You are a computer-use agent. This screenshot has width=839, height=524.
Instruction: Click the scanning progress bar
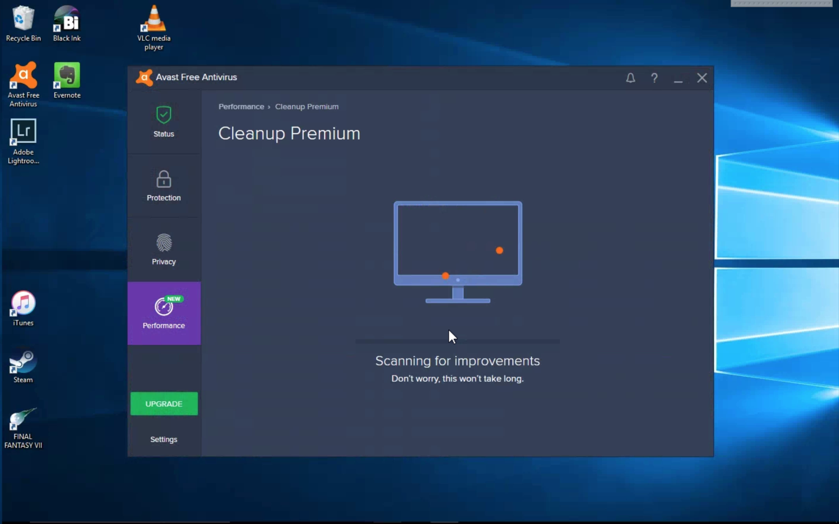pos(458,341)
